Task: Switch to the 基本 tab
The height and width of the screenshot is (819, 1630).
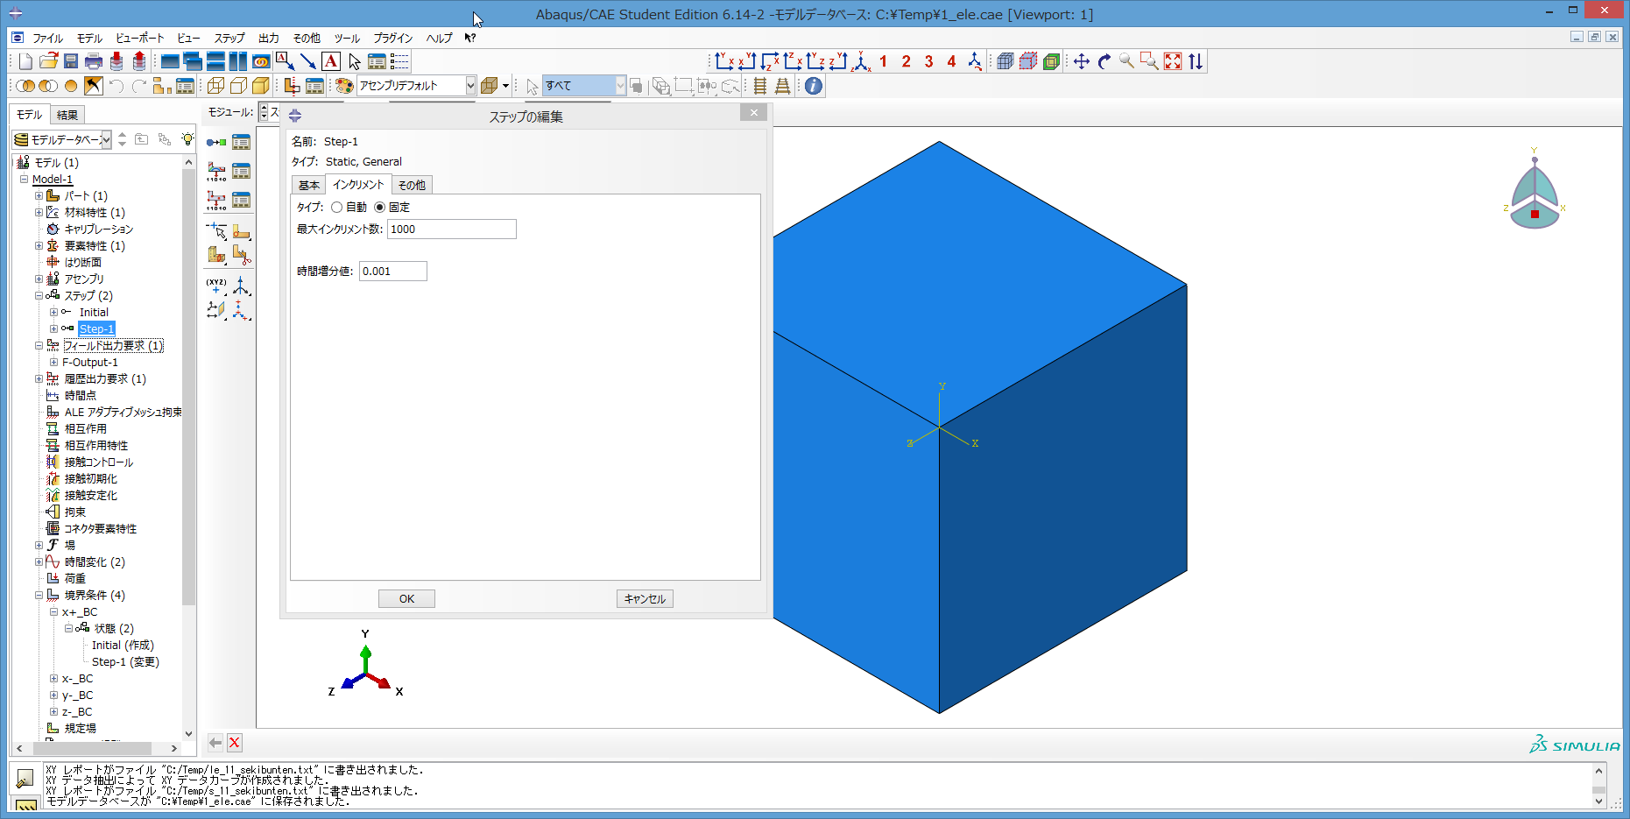Action: pos(308,186)
